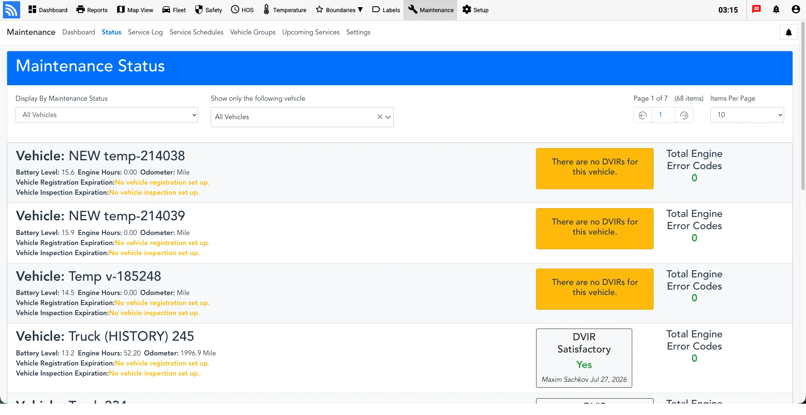
Task: Click the Reports printer icon
Action: point(81,9)
